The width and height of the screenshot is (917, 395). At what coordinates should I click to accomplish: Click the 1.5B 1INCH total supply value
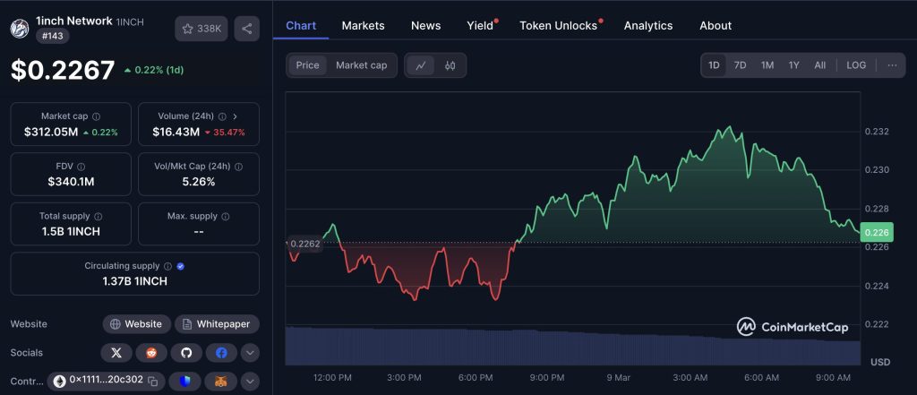tap(71, 232)
